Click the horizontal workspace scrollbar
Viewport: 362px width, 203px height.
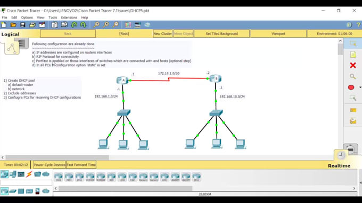[x=57, y=157]
